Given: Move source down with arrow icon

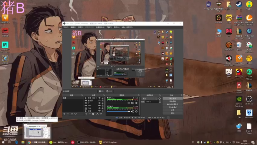Looking at the screenshot, I should (x=101, y=114).
